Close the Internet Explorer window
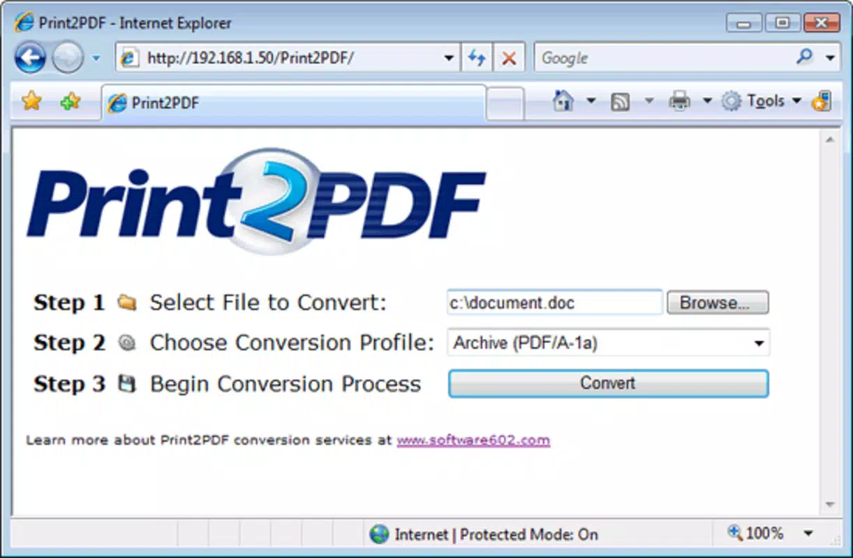The height and width of the screenshot is (558, 853). coord(821,23)
